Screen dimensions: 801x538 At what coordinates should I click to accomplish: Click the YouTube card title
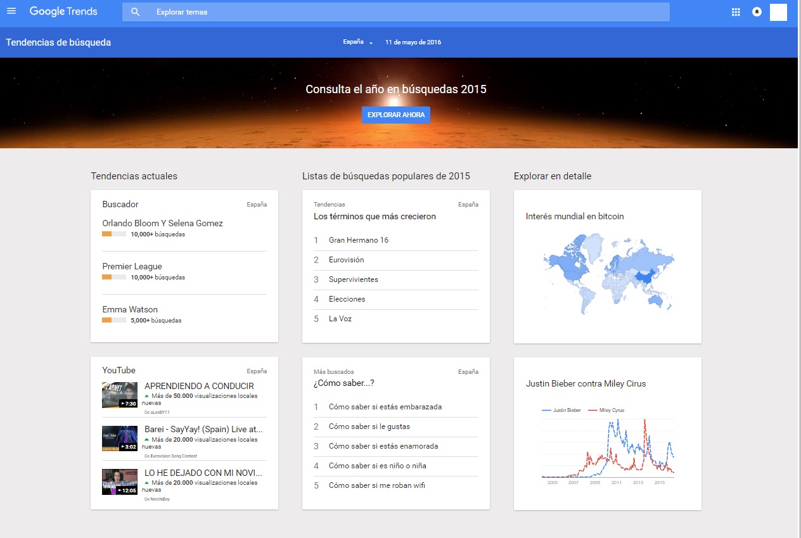pos(119,370)
